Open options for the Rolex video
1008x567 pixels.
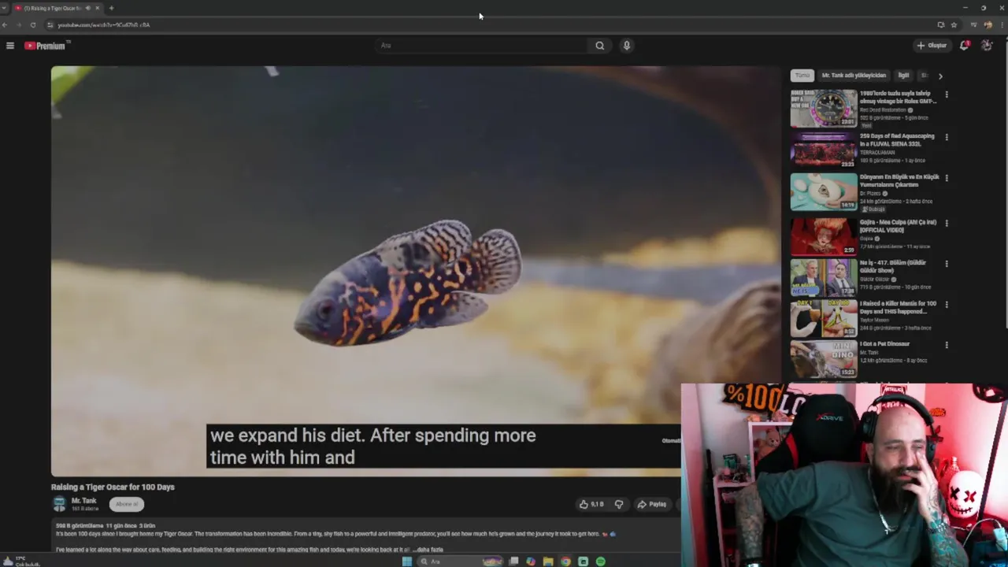[x=947, y=94]
